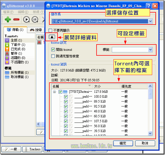Open the 檔案(F) menu
The width and height of the screenshot is (165, 155).
[9, 12]
